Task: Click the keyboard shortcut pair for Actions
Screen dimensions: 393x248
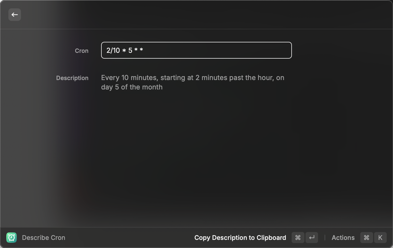Action: click(373, 238)
